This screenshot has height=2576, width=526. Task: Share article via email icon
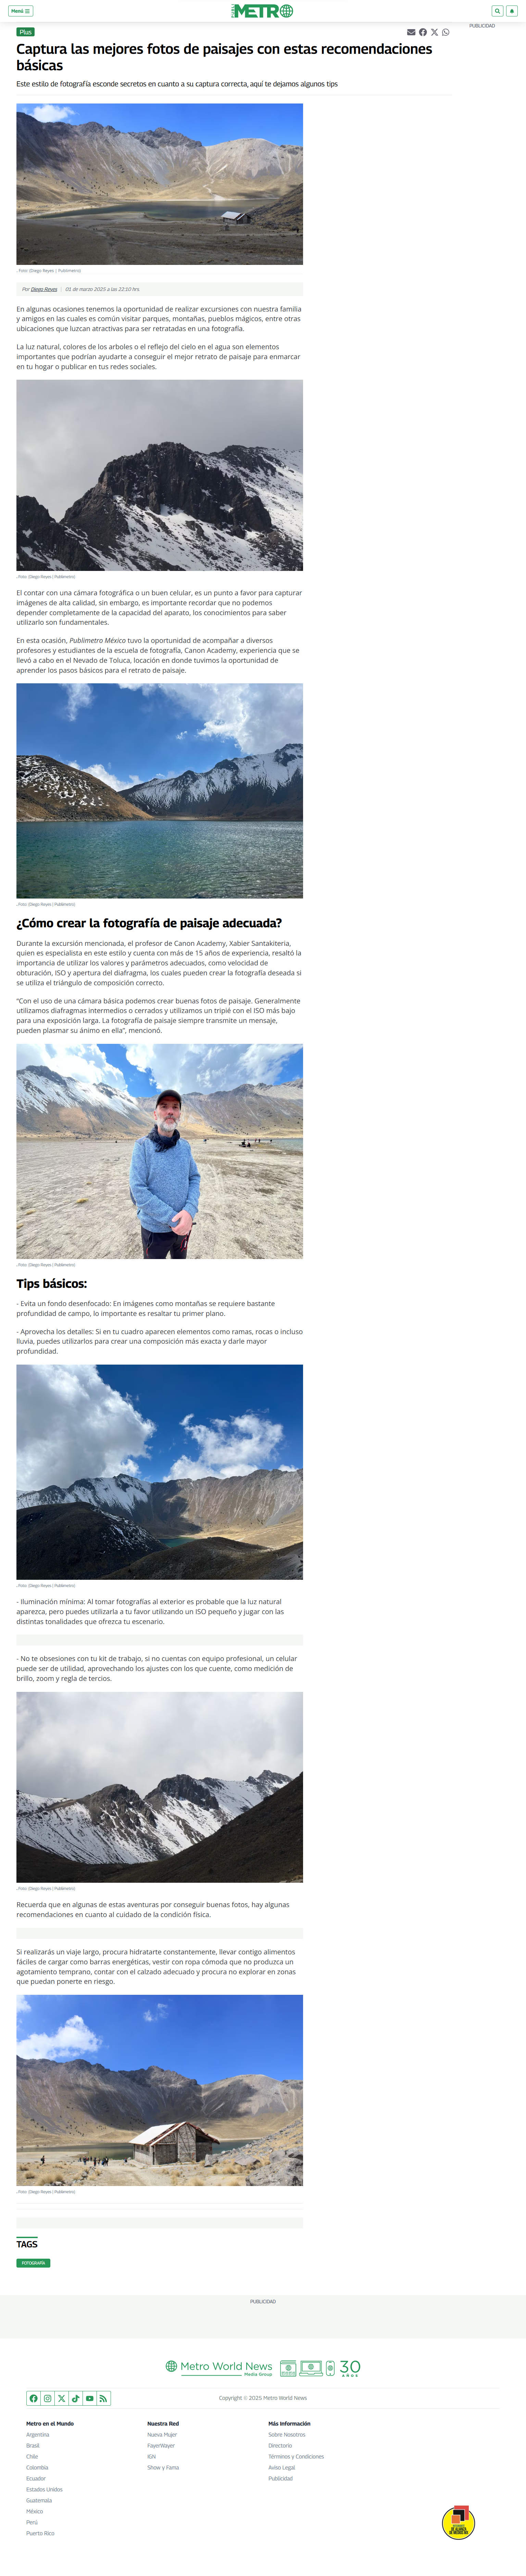tap(411, 32)
